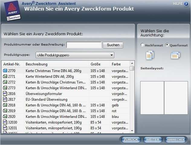Select 'Karten & Umschläge Winterland DIN...' in row 2773
This screenshot has height=145, width=191.
pos(56,88)
